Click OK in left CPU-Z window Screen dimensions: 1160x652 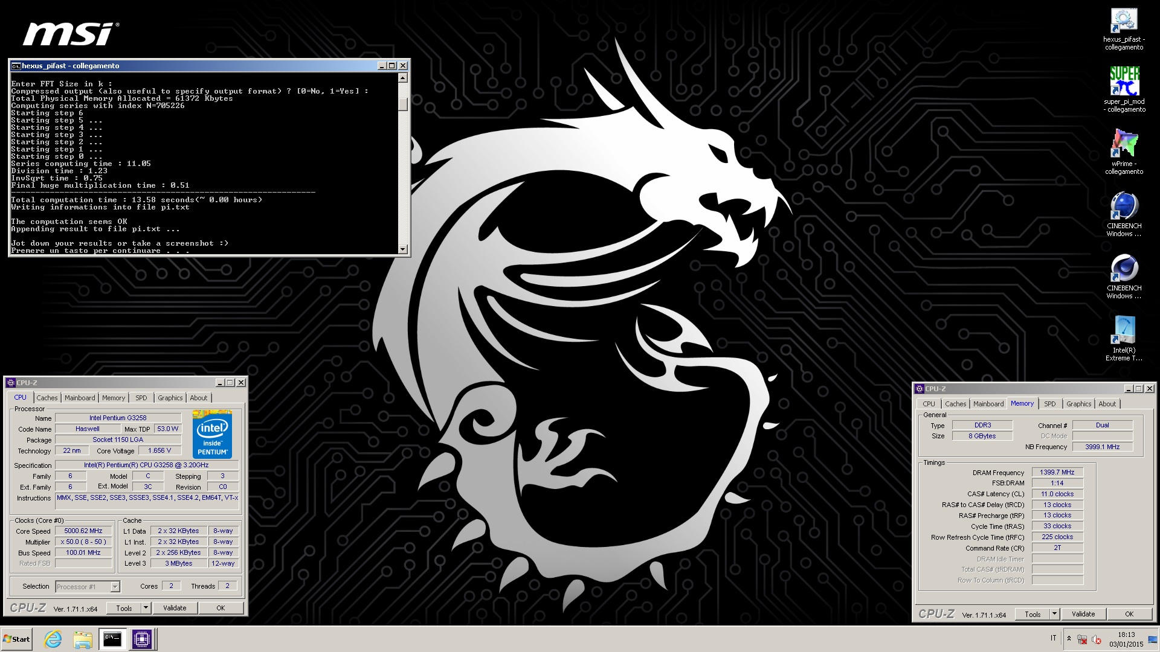click(x=221, y=608)
